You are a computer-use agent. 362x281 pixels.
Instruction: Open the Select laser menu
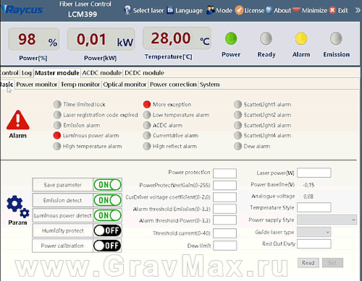tap(144, 10)
